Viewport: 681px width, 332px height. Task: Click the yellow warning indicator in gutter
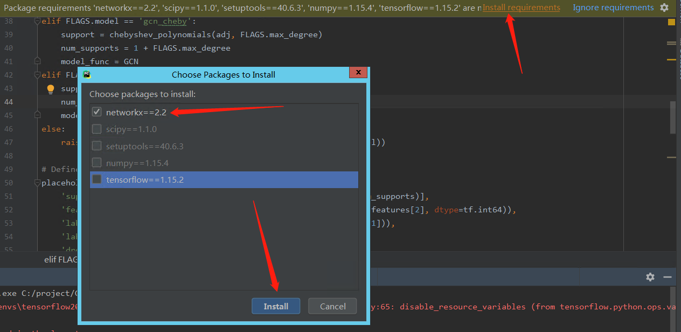671,22
